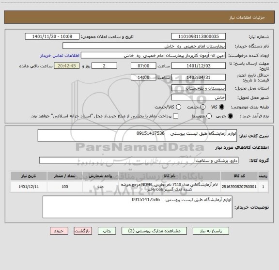Viewport: 279px width, 270px height.
Task: Click the need number field 1101093113000035
Action: (x=199, y=36)
